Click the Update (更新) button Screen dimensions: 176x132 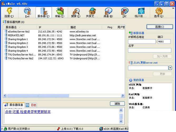(163, 74)
